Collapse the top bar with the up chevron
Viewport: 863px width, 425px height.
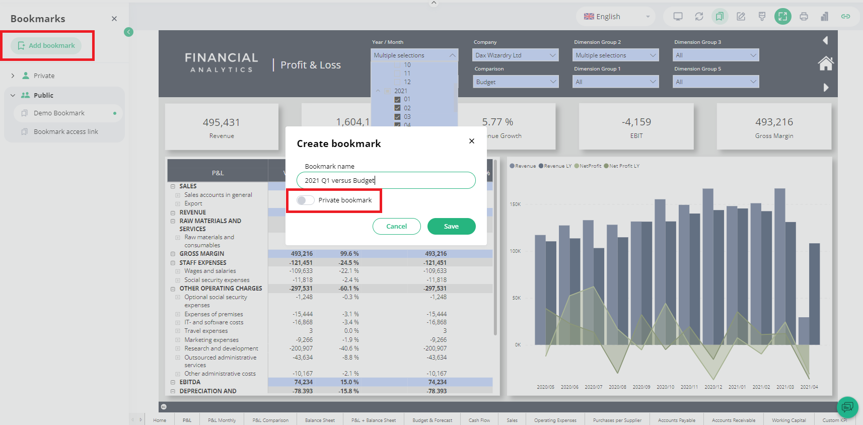point(434,3)
